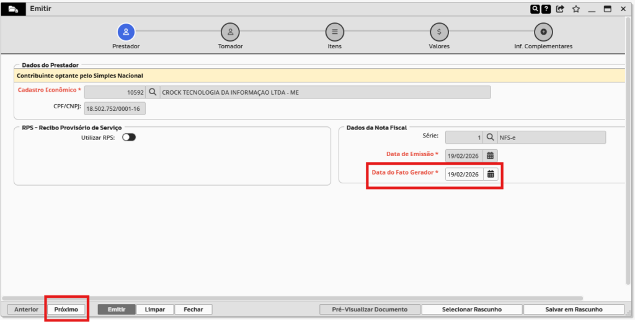Select the Valores step dollar icon
Screen dimensions: 635x322
[439, 32]
